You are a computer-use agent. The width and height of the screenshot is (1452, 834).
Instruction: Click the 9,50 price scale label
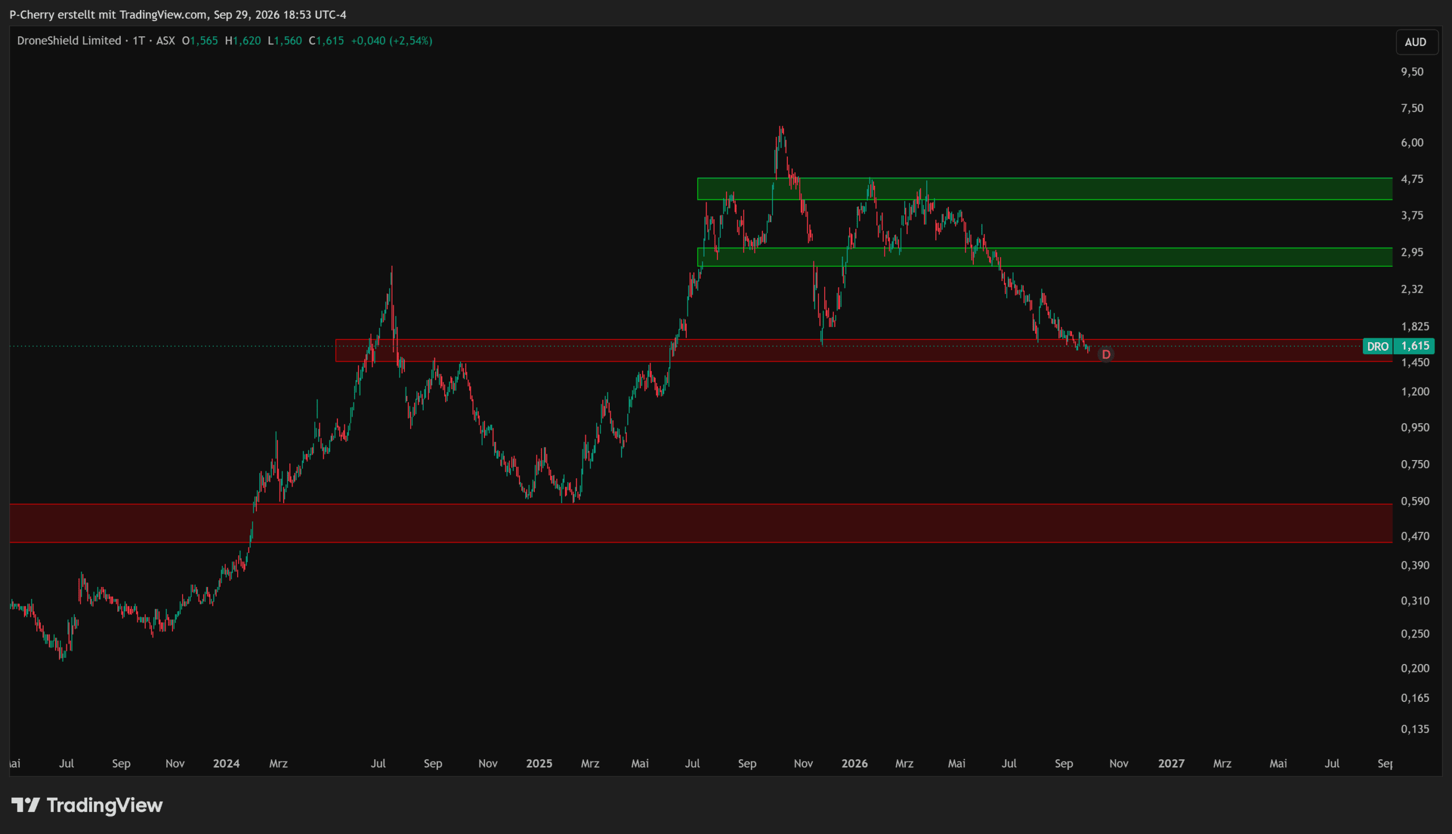click(x=1412, y=71)
